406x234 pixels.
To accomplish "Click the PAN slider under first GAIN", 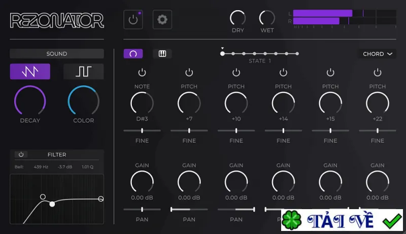I will pos(142,210).
